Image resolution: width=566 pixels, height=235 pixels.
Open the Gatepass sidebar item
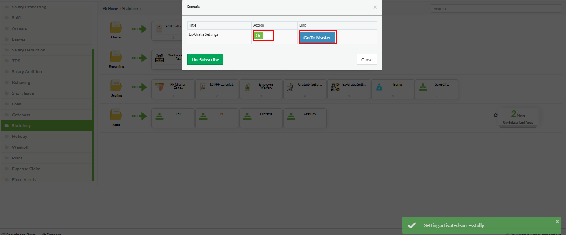[47, 115]
